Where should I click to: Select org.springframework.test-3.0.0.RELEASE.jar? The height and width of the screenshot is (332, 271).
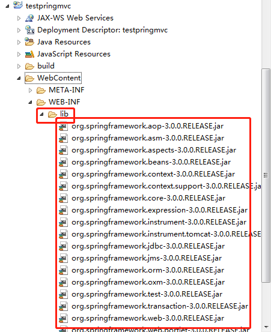point(147,294)
